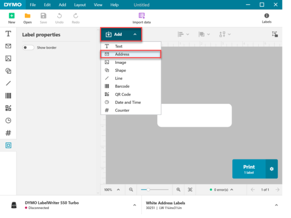The width and height of the screenshot is (291, 218).
Task: Select the Counter hash tool in sidebar
Action: click(8, 133)
